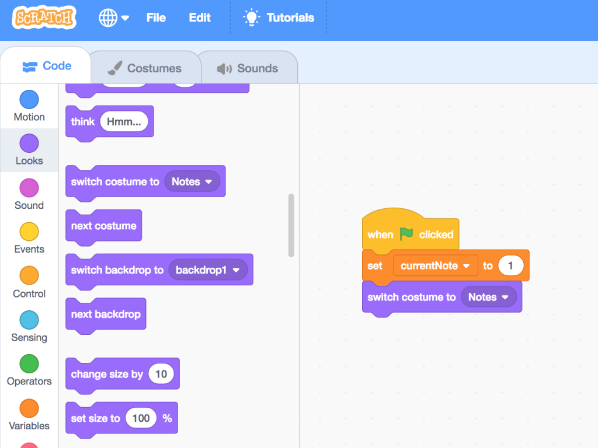Image resolution: width=598 pixels, height=448 pixels.
Task: Click the Code tab icon
Action: 30,66
